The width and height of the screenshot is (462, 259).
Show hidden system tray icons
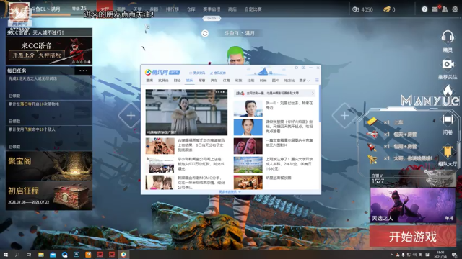pos(391,255)
